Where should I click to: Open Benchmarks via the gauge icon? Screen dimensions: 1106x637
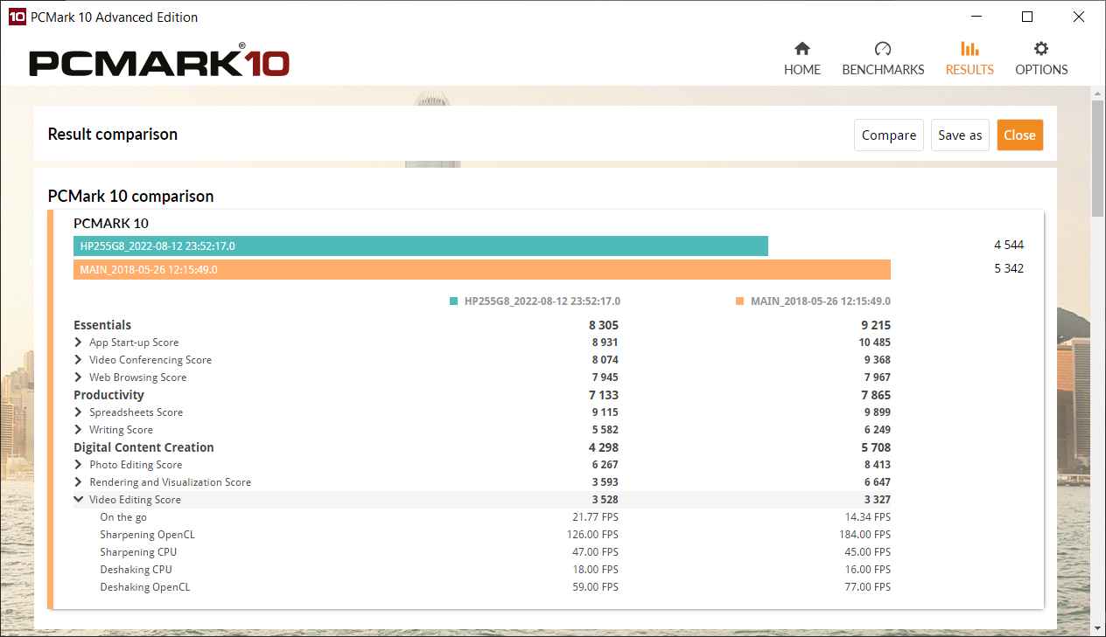(883, 49)
